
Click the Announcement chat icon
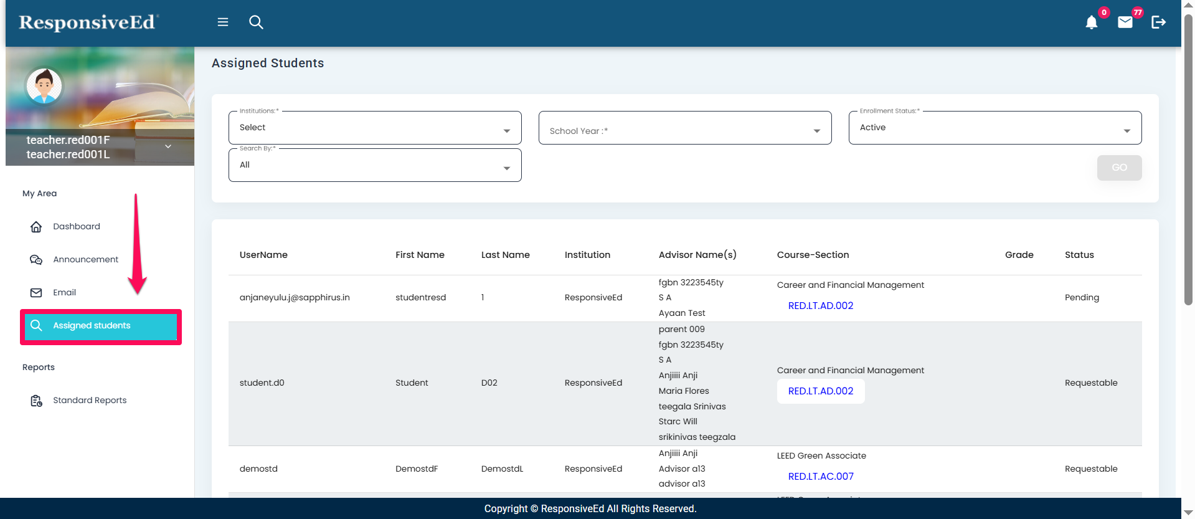[36, 260]
